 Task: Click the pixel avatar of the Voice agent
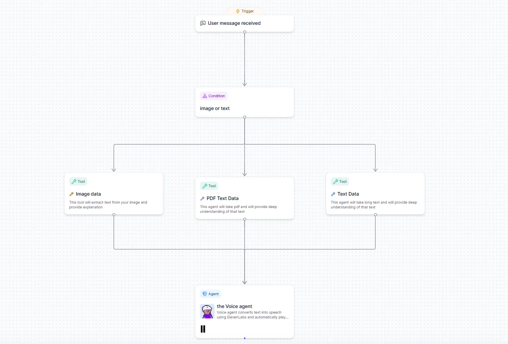pos(207,311)
